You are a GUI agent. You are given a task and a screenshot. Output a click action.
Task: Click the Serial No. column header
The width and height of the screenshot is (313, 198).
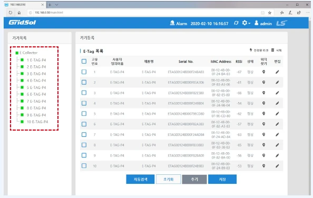pos(186,62)
